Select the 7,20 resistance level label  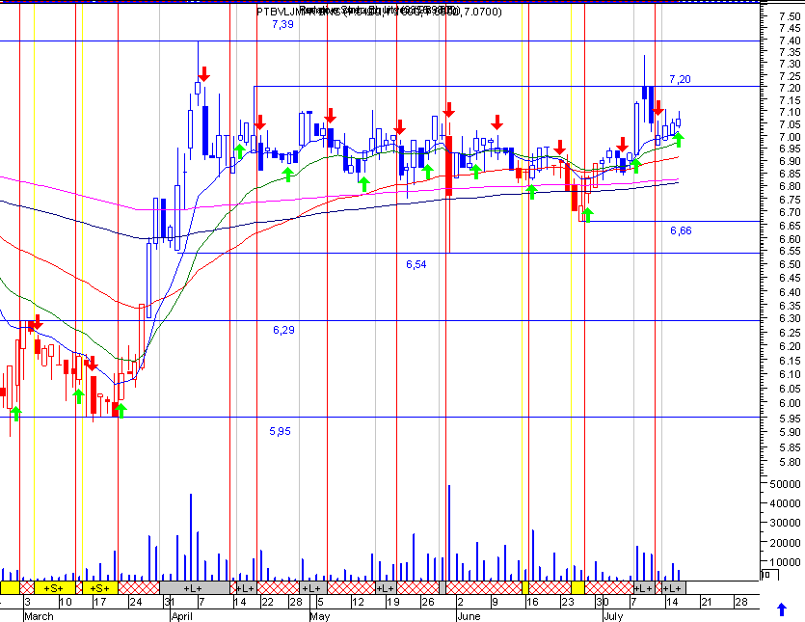pyautogui.click(x=680, y=79)
